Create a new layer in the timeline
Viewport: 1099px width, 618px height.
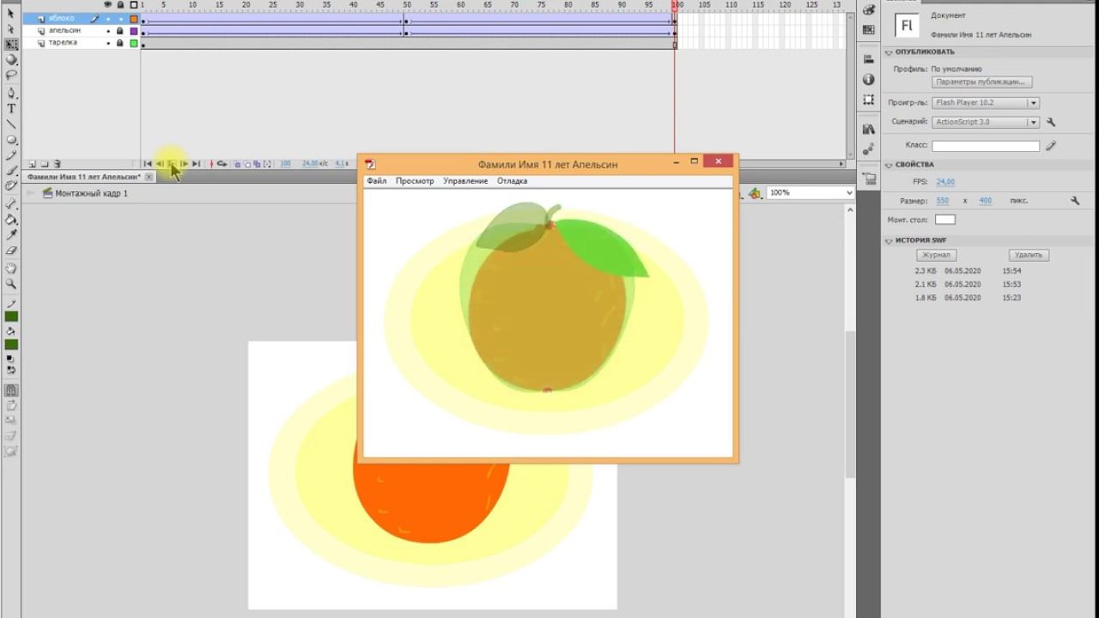32,164
